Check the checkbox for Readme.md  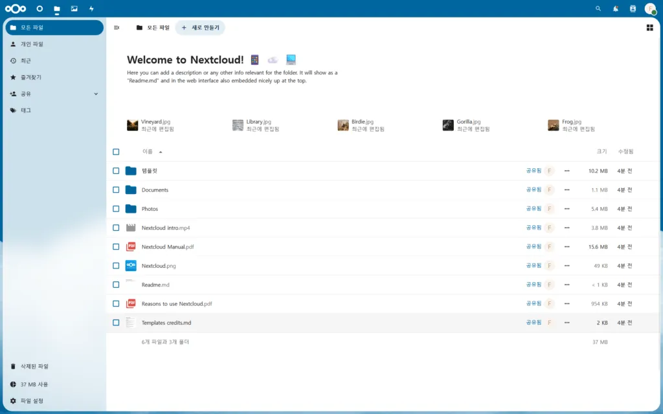coord(116,285)
